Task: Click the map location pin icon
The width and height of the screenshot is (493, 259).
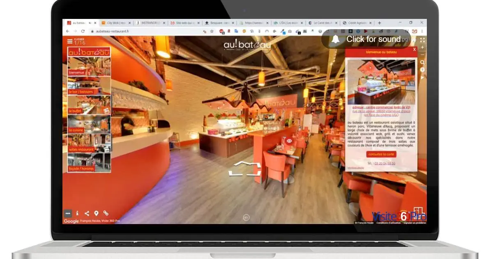Action: tap(96, 213)
